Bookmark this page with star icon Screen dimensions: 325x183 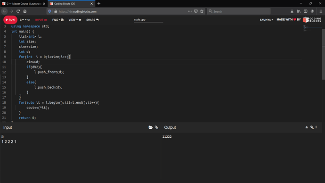coord(202,11)
